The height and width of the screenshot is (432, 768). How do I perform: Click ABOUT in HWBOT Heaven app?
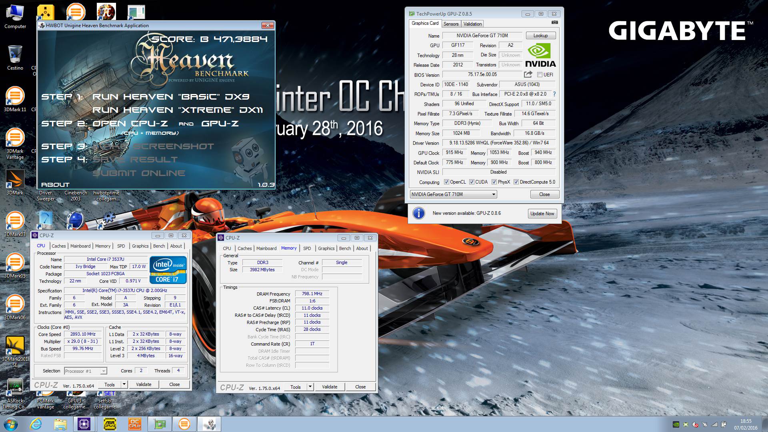click(x=55, y=185)
